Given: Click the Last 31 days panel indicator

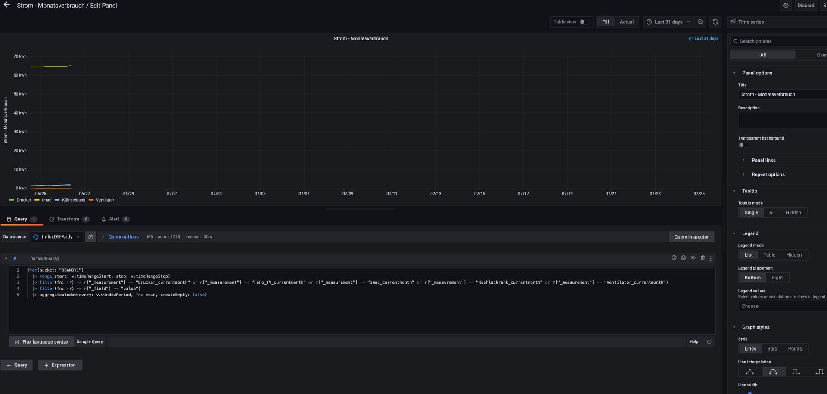Looking at the screenshot, I should 703,39.
